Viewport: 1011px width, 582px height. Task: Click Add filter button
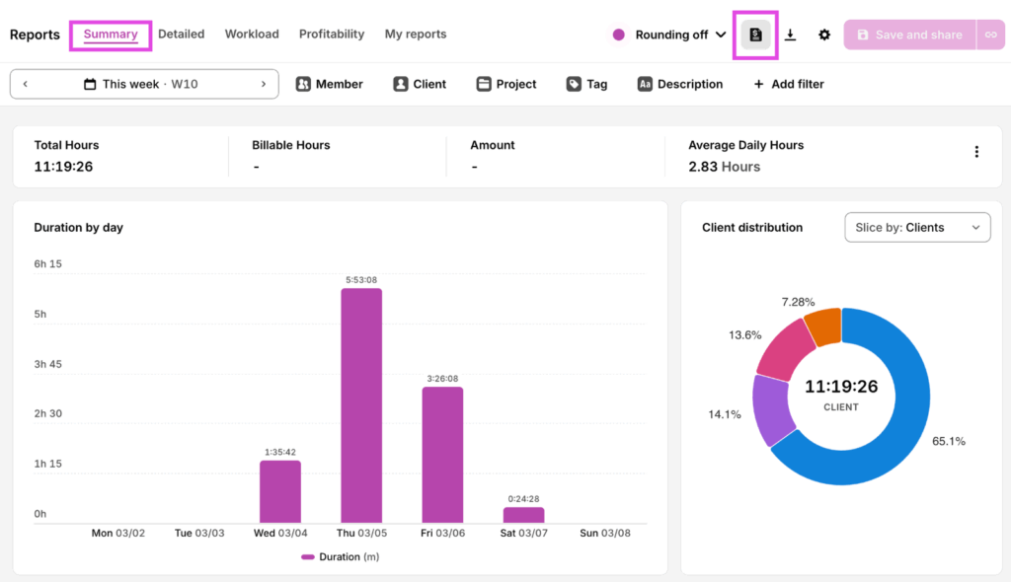click(x=788, y=84)
